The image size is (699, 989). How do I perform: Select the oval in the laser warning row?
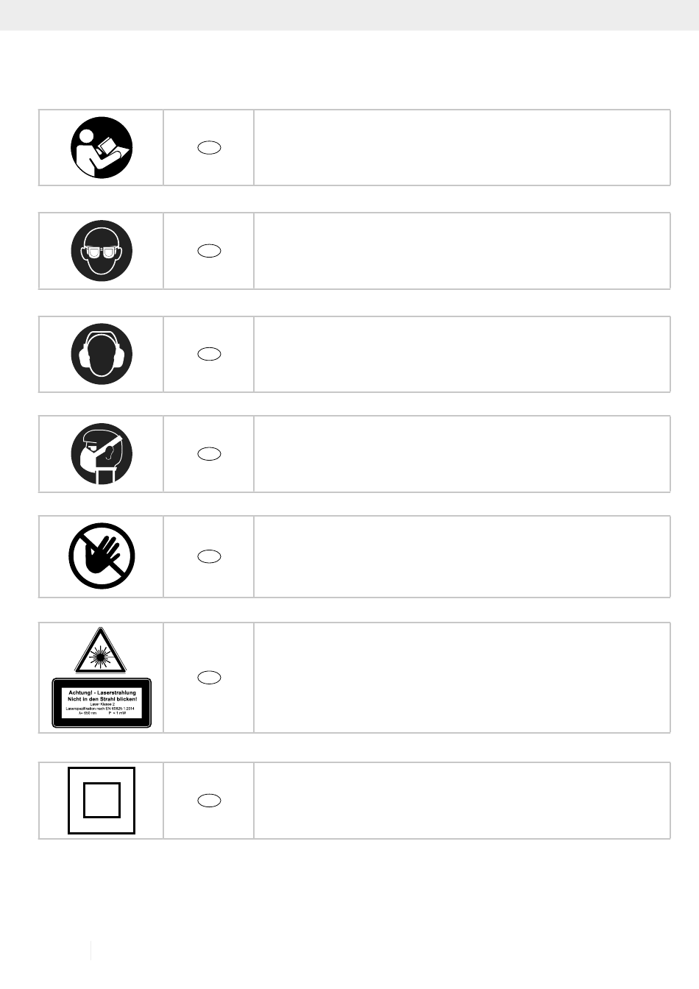pyautogui.click(x=209, y=678)
